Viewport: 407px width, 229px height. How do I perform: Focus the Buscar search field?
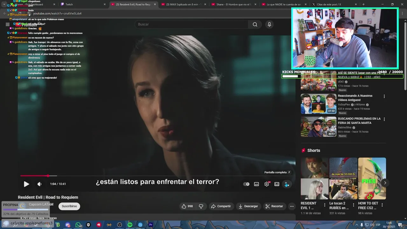[192, 24]
